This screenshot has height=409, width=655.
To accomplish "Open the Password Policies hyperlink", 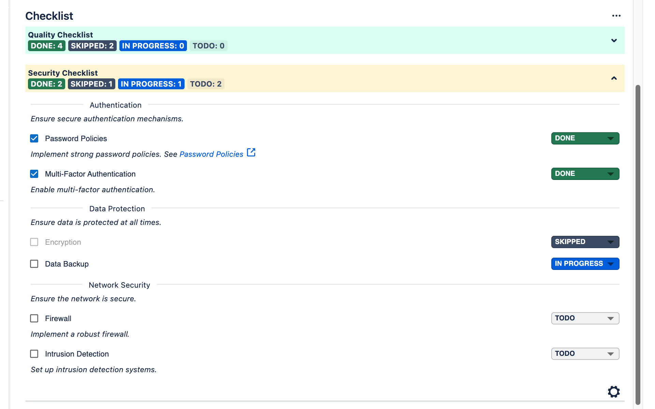I will (211, 154).
